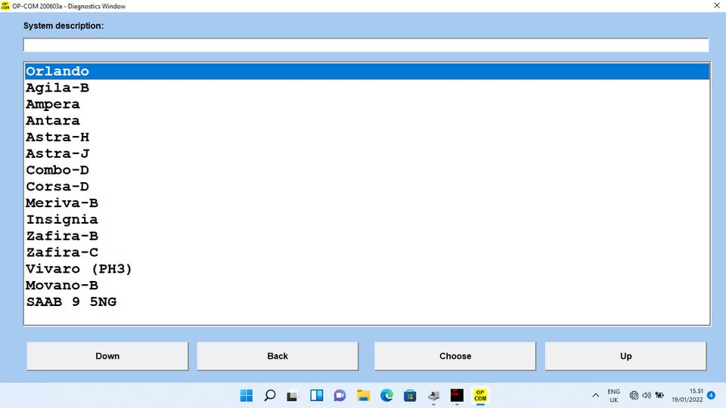Open taskbar Search
The image size is (726, 408).
[270, 395]
